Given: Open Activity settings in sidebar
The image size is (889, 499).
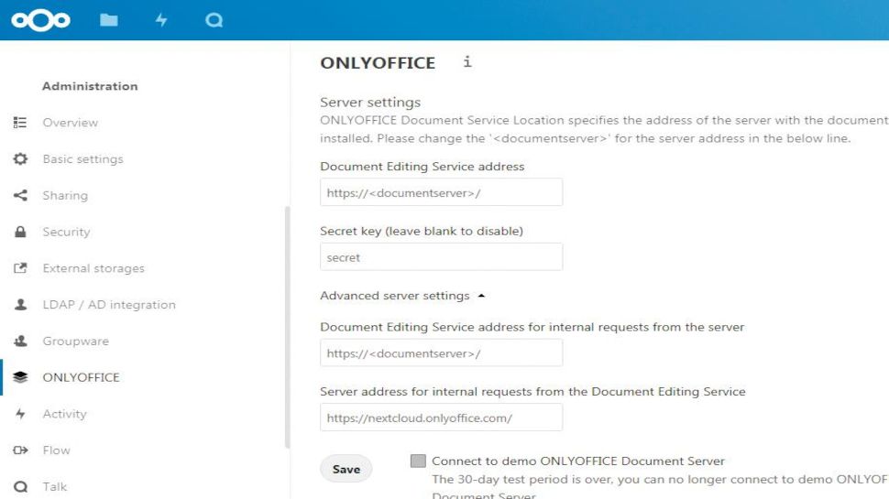Looking at the screenshot, I should click(65, 414).
